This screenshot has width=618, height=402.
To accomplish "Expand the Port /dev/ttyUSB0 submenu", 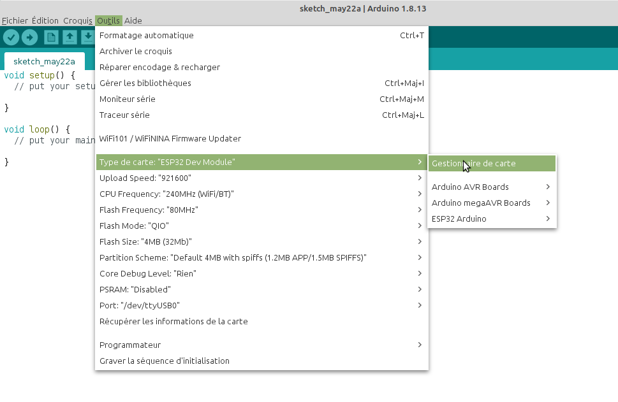I will 261,306.
